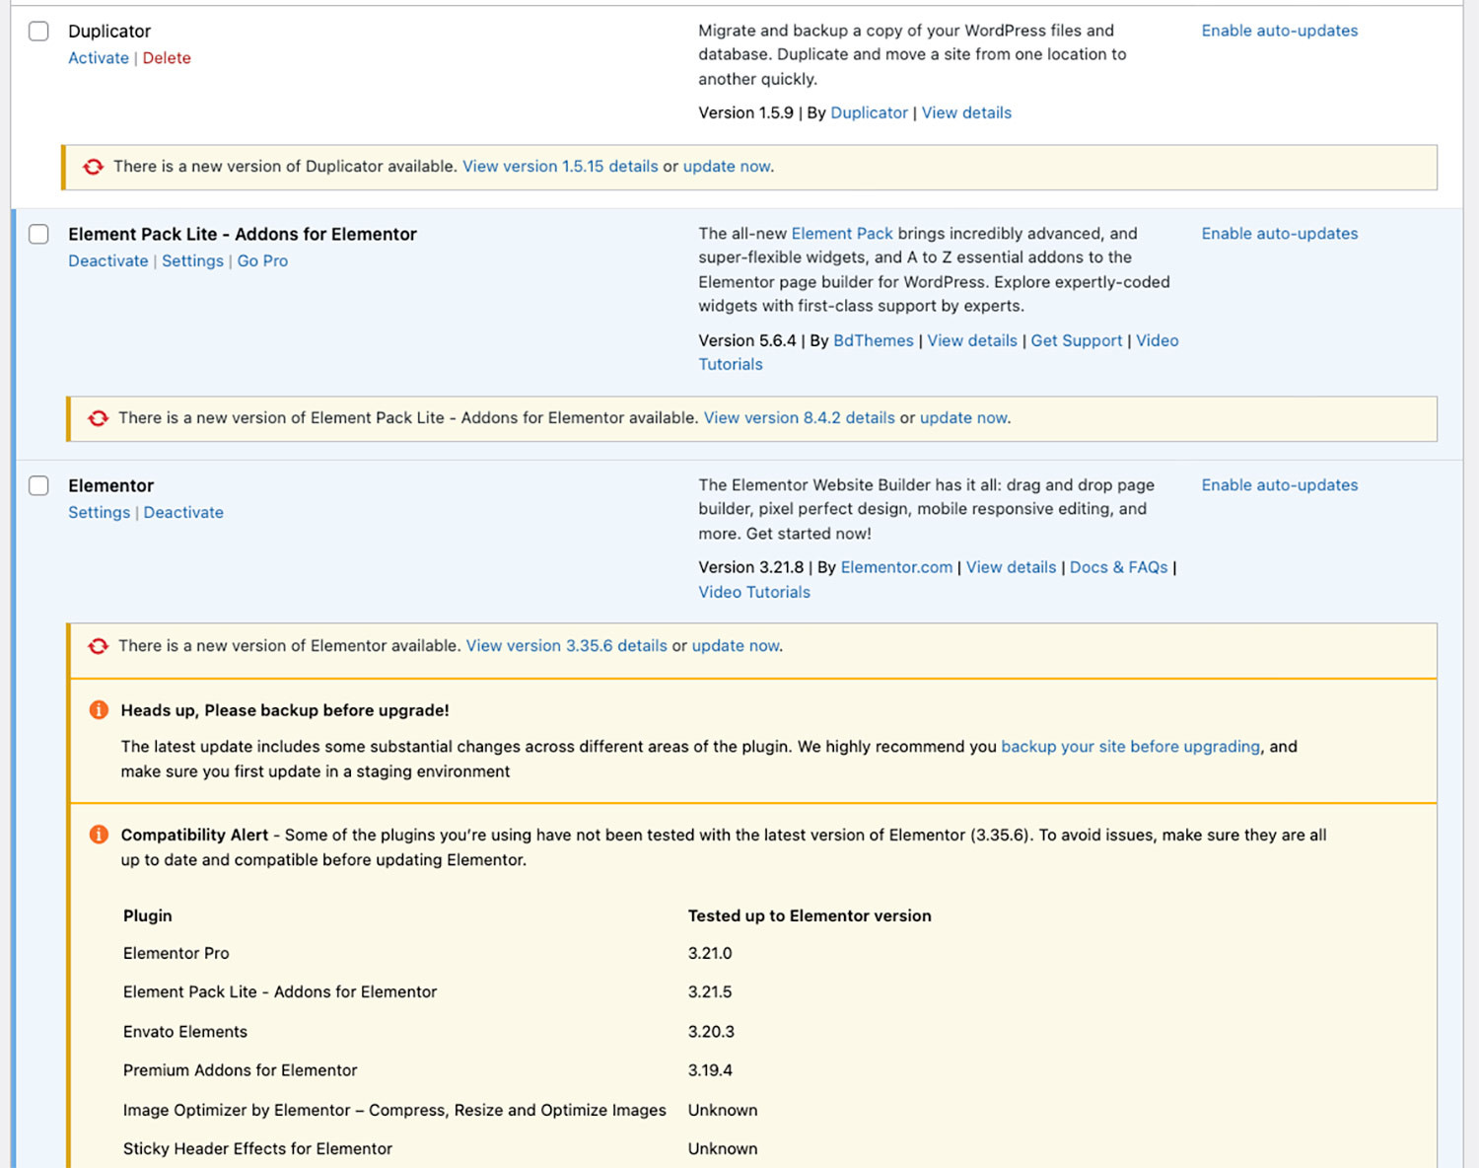Click Go Pro for Element Pack Lite
1479x1168 pixels.
(262, 260)
